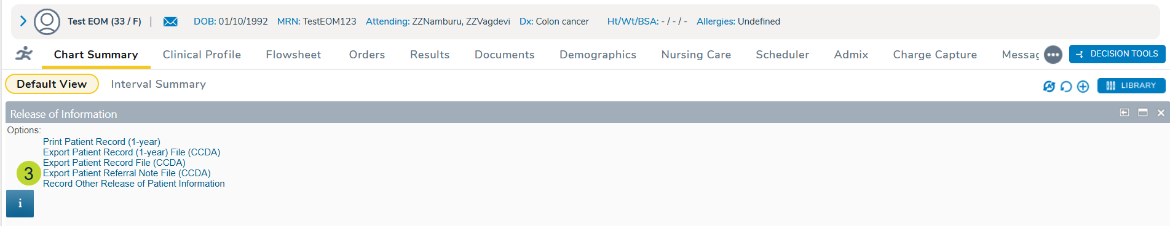
Task: Open the Orders tab
Action: click(367, 55)
